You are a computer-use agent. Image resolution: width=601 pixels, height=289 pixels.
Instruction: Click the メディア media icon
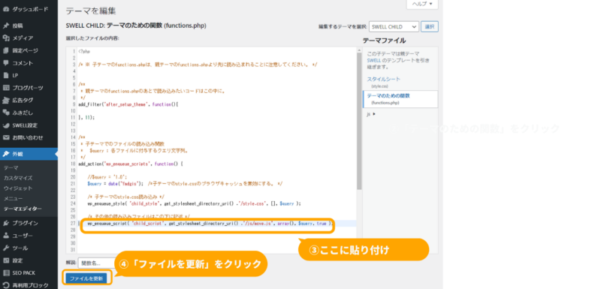(x=6, y=38)
